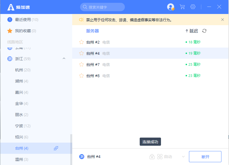Open 我的收藏 (0) list
The image size is (229, 165).
(36, 31)
